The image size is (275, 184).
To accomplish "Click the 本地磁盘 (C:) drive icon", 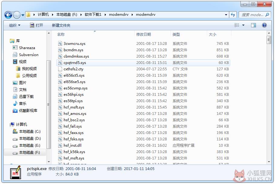I will [15, 131].
